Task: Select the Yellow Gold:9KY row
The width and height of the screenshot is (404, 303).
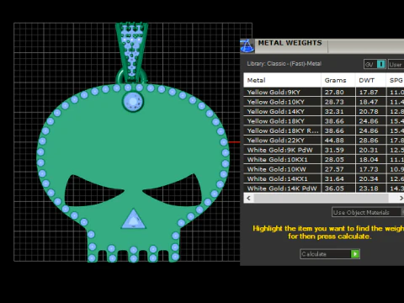Action: pos(324,93)
